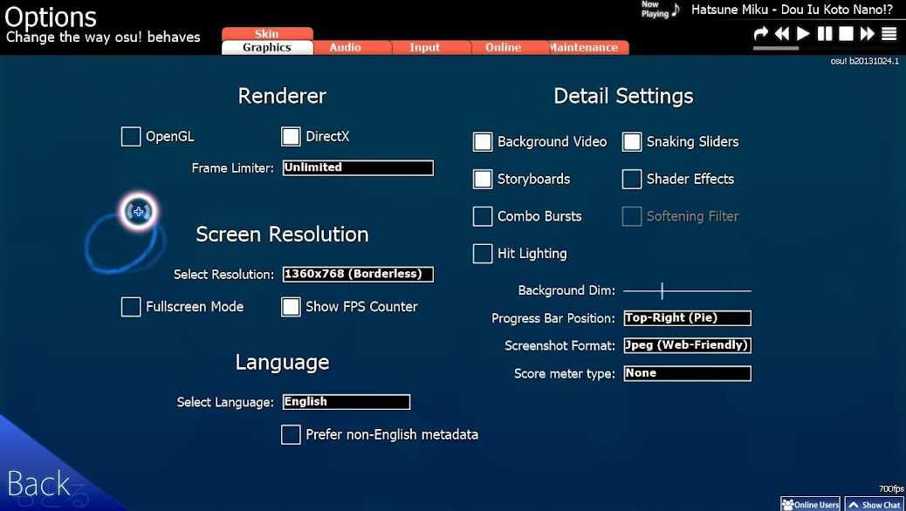906x511 pixels.
Task: Toggle Snaking Sliders checkbox
Action: coord(632,141)
